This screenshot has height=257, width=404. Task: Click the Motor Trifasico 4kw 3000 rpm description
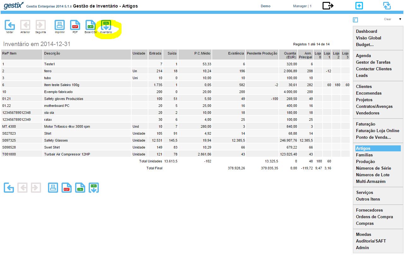[67, 126]
